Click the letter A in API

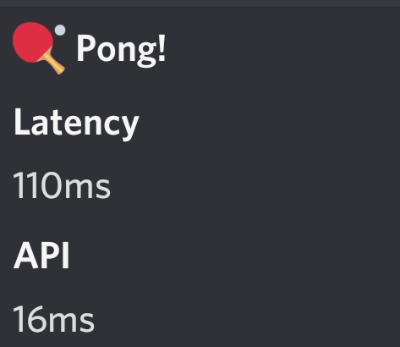tap(26, 256)
